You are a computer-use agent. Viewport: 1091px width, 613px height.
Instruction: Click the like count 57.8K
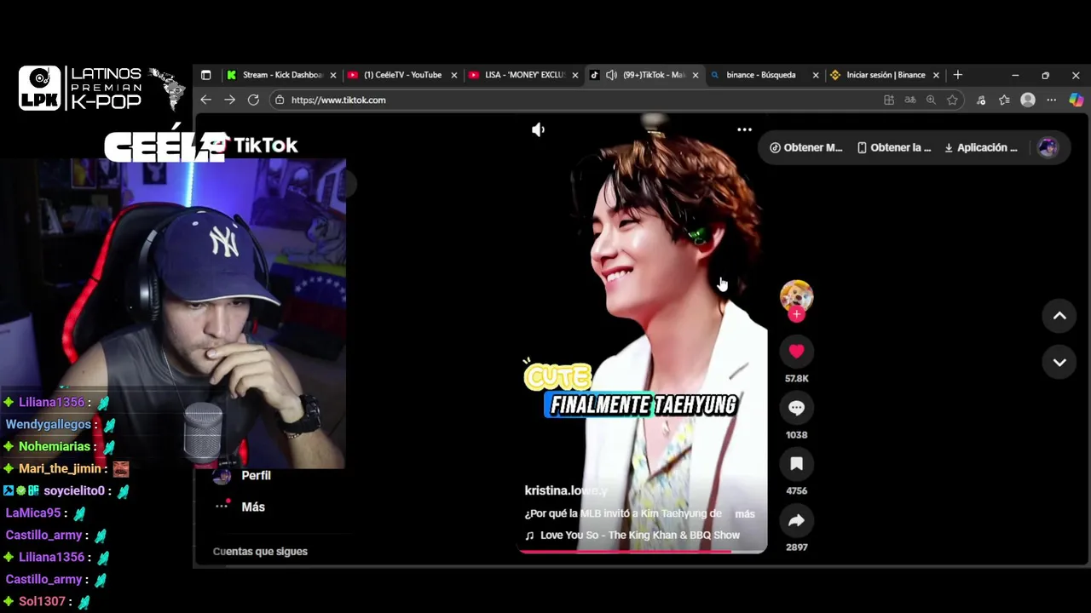pyautogui.click(x=796, y=378)
